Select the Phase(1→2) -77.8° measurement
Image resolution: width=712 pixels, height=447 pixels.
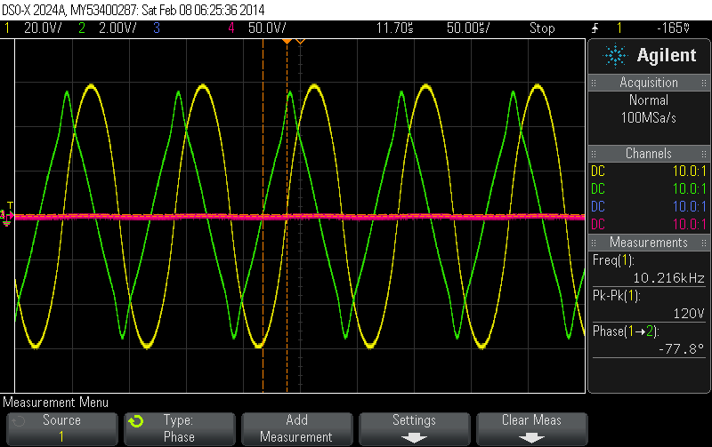click(x=649, y=340)
